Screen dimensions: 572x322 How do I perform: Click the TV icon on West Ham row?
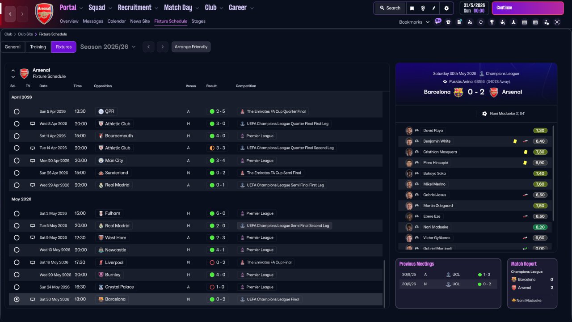pyautogui.click(x=32, y=238)
